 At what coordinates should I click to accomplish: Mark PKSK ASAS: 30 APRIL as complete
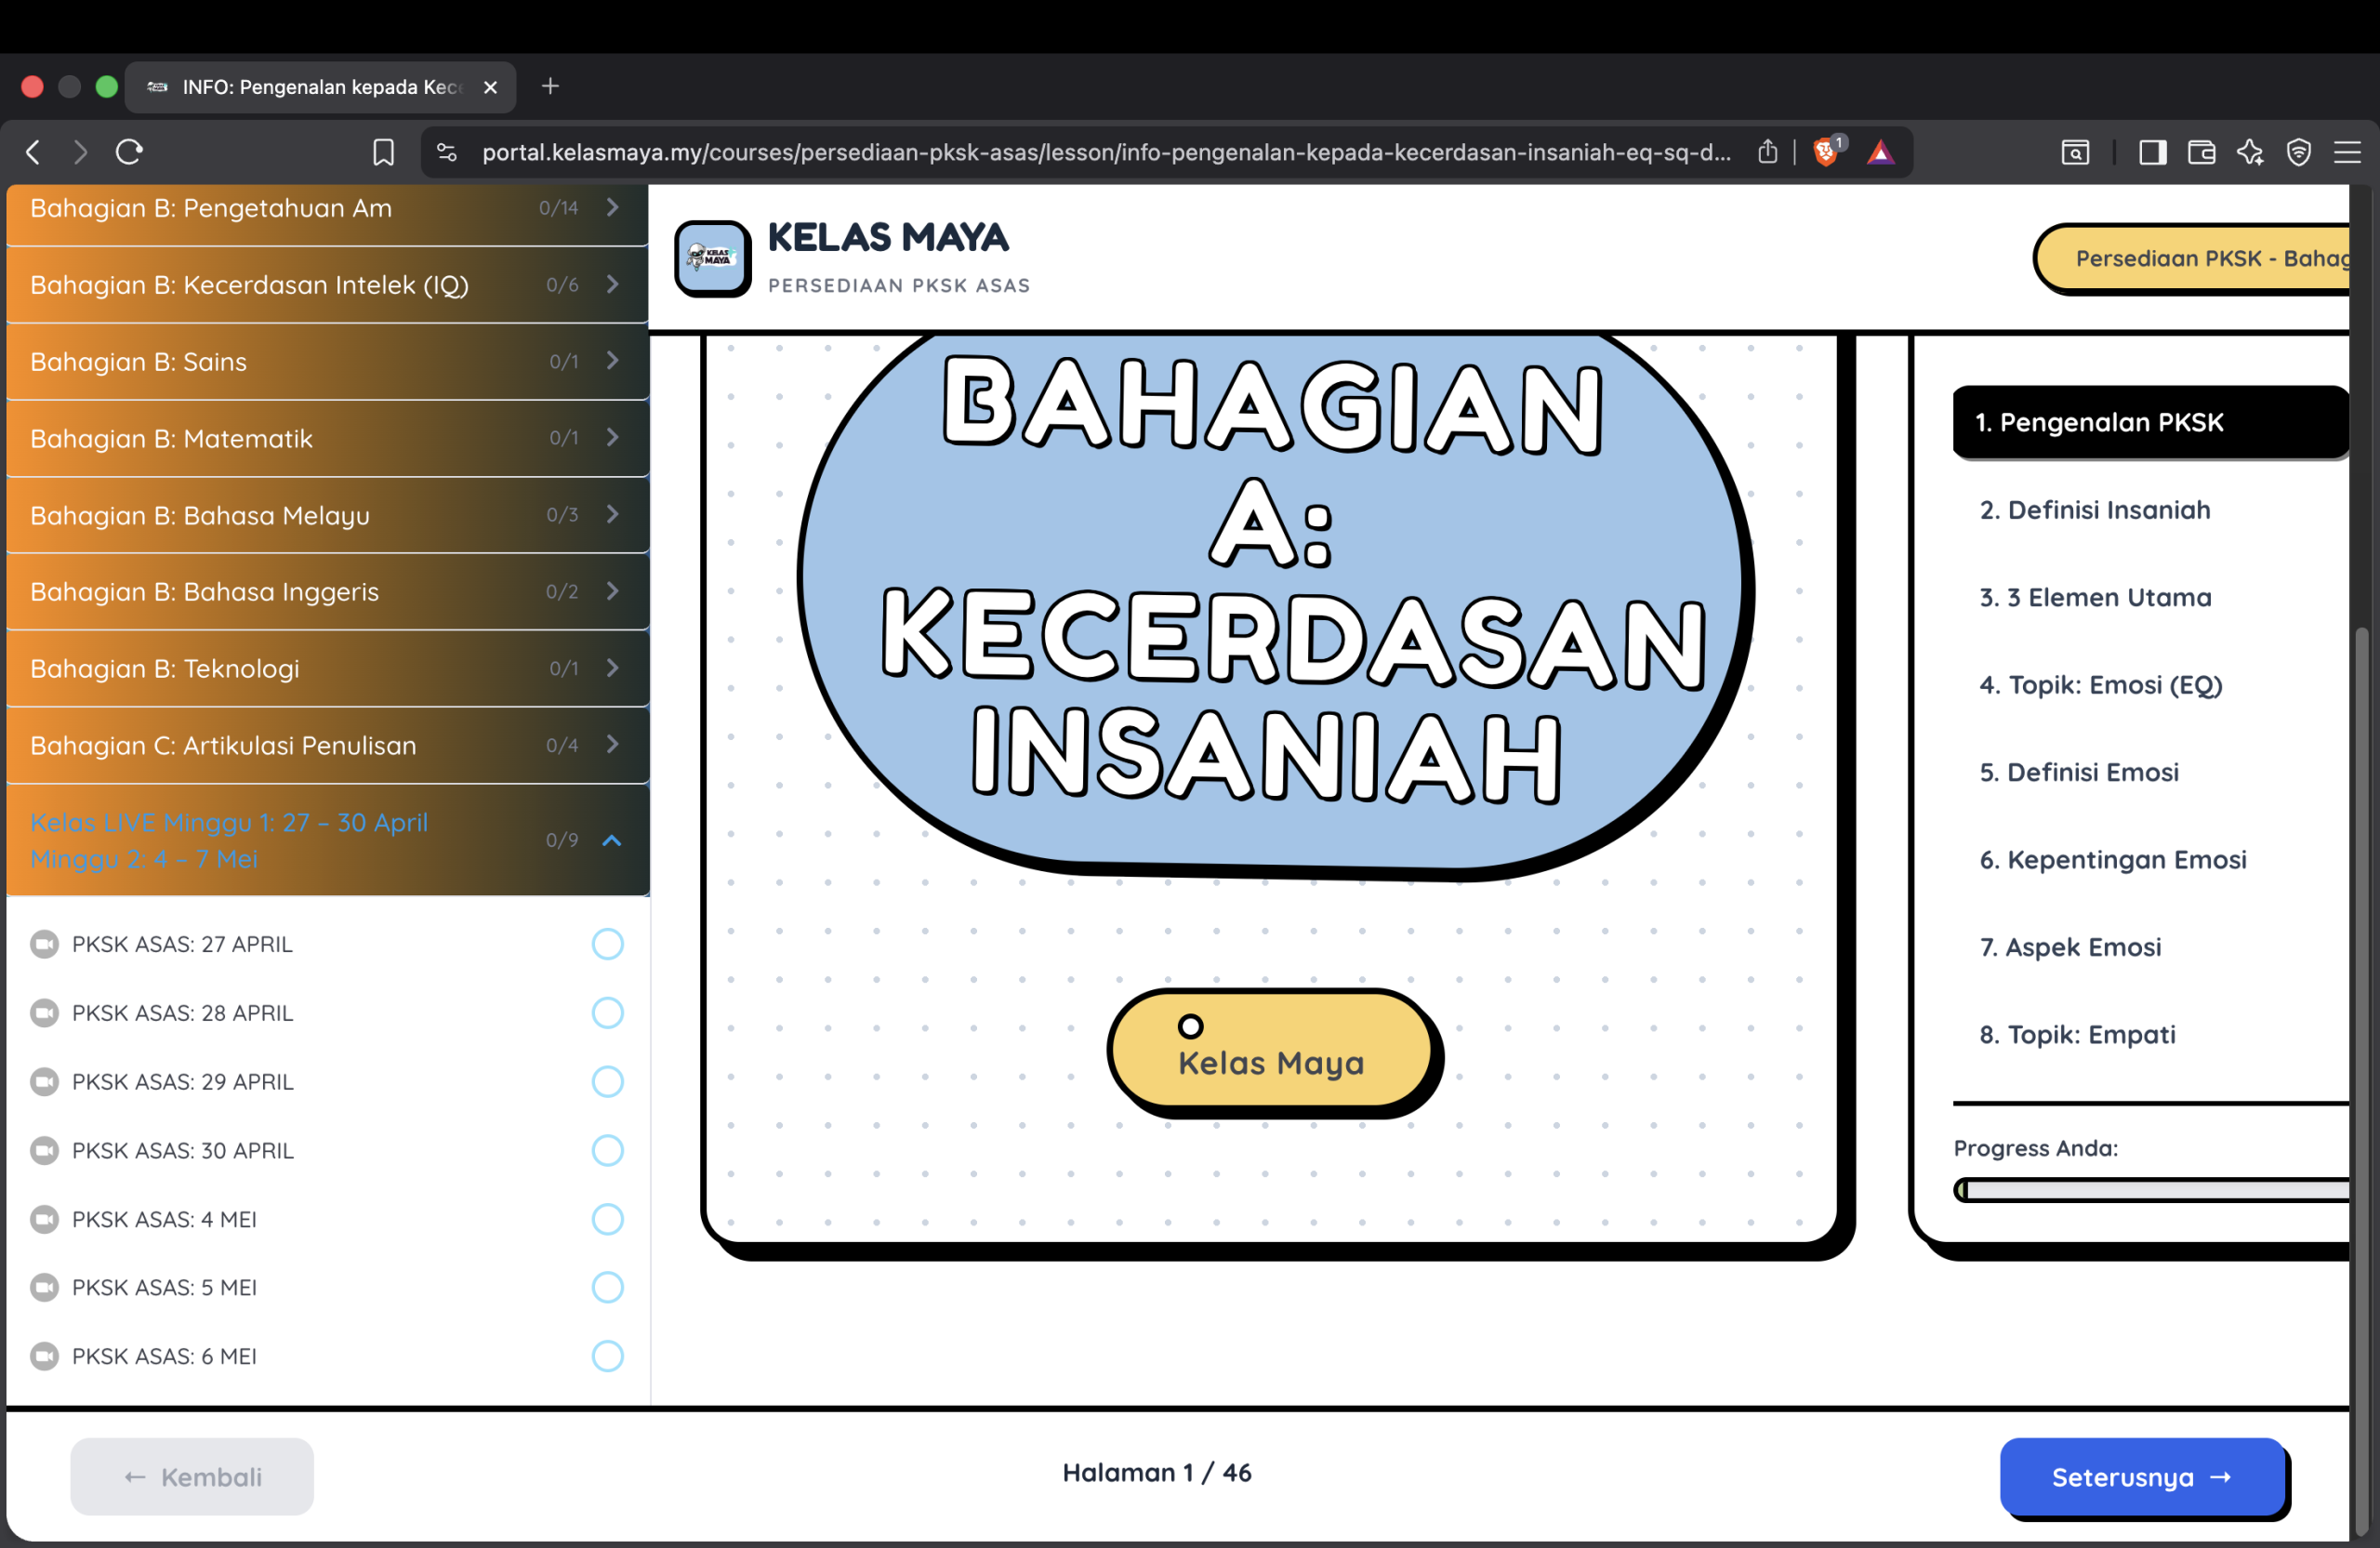[x=607, y=1150]
